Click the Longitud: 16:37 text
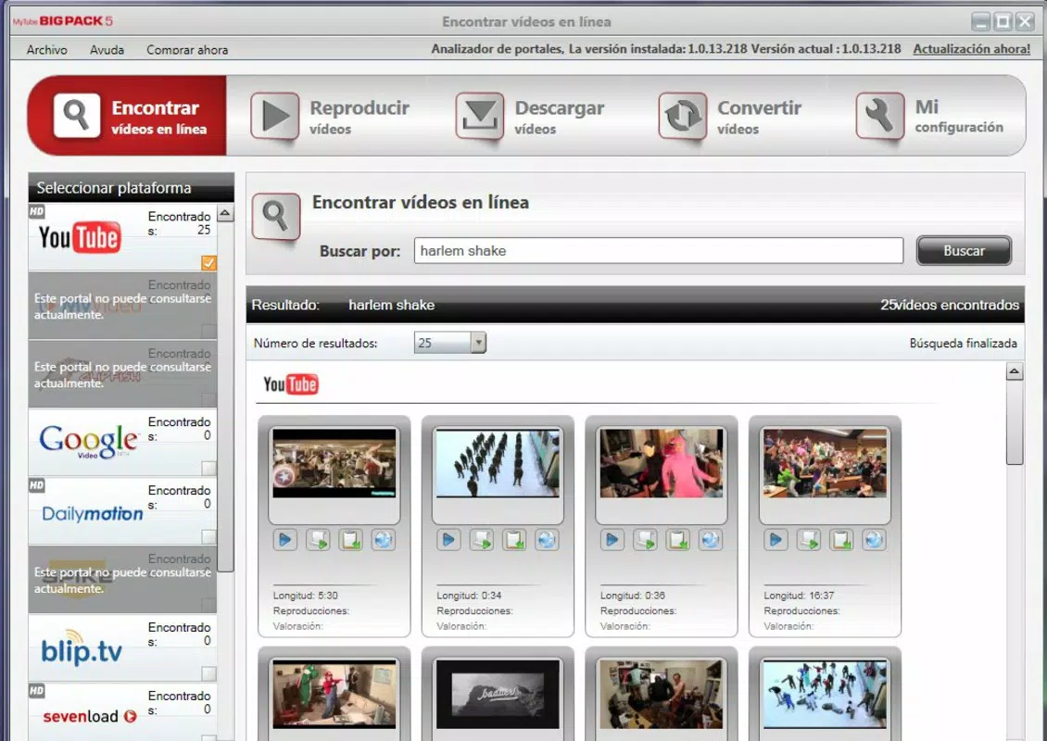 click(x=799, y=596)
